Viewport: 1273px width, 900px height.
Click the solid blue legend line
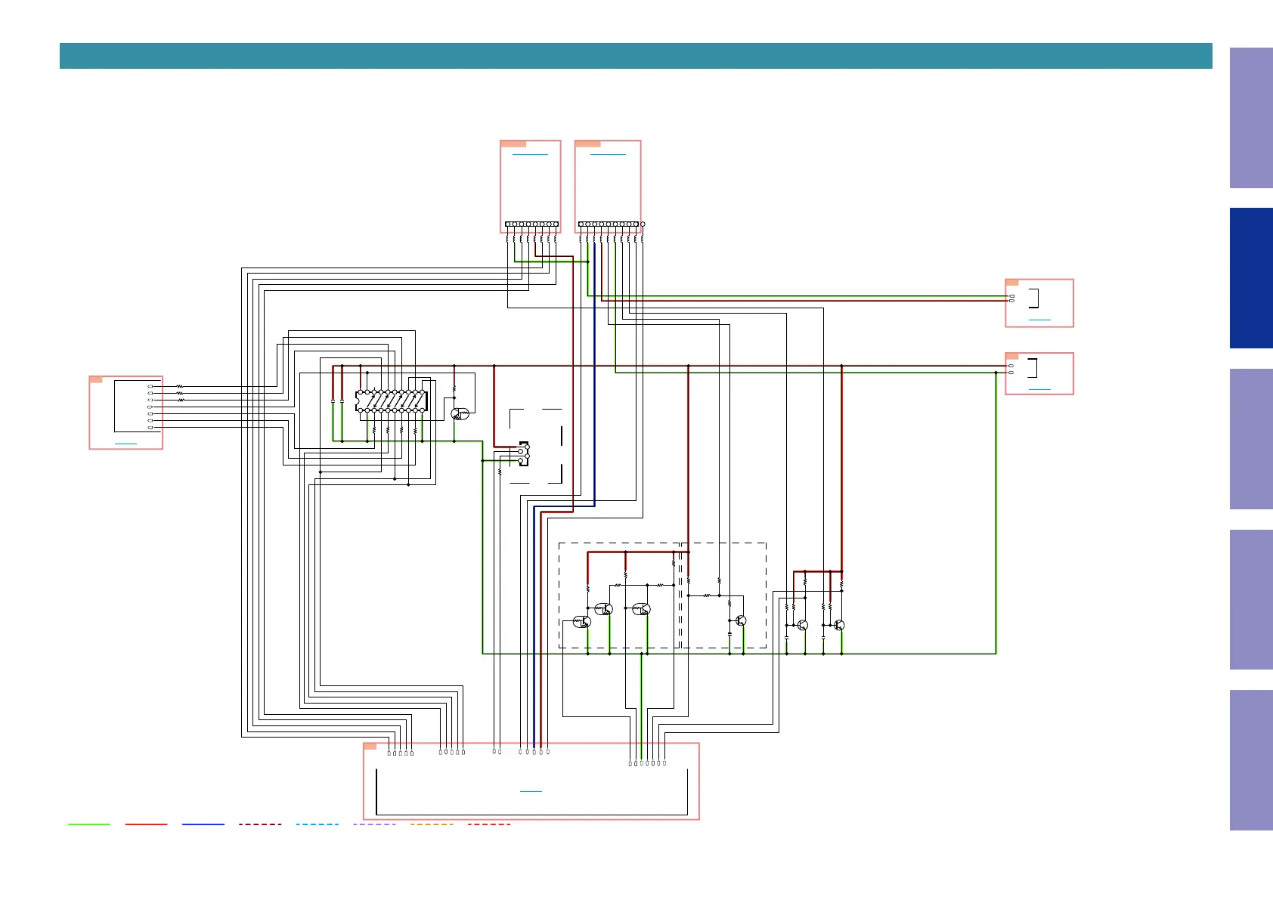[x=203, y=824]
